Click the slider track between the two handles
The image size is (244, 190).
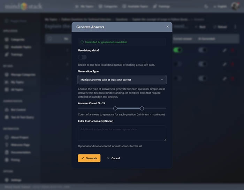tap(129, 108)
